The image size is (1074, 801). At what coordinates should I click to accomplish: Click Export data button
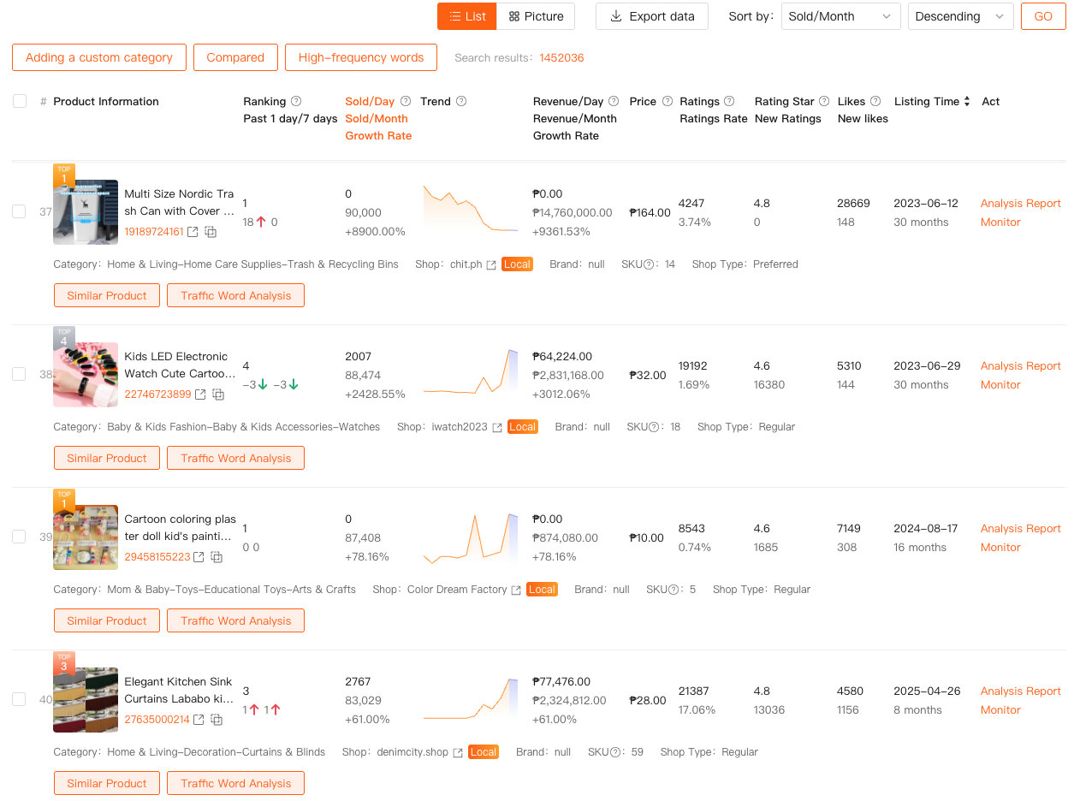[651, 16]
